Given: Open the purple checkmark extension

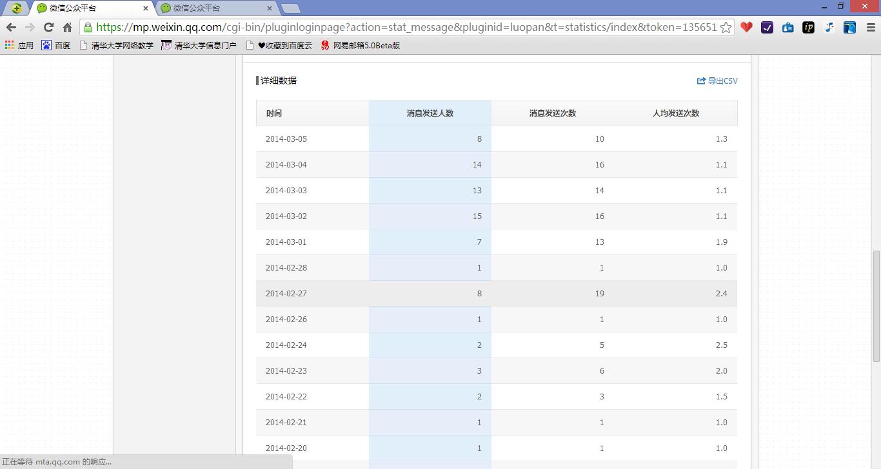Looking at the screenshot, I should [767, 28].
